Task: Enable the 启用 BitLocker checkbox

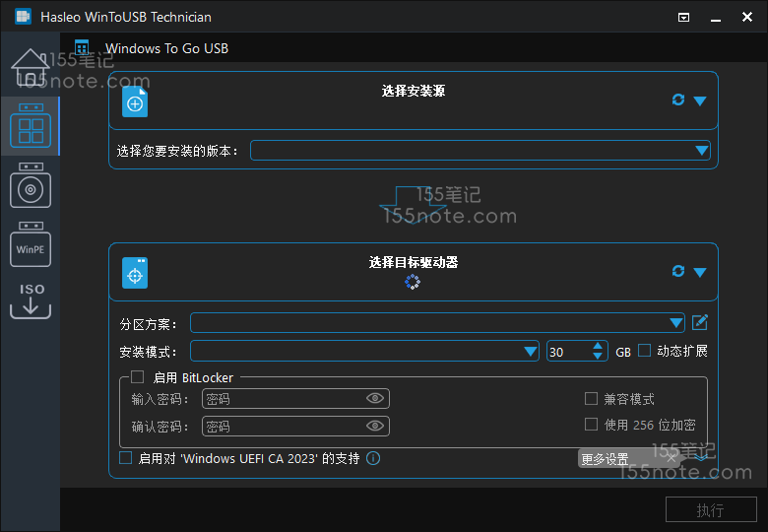Action: [x=138, y=376]
